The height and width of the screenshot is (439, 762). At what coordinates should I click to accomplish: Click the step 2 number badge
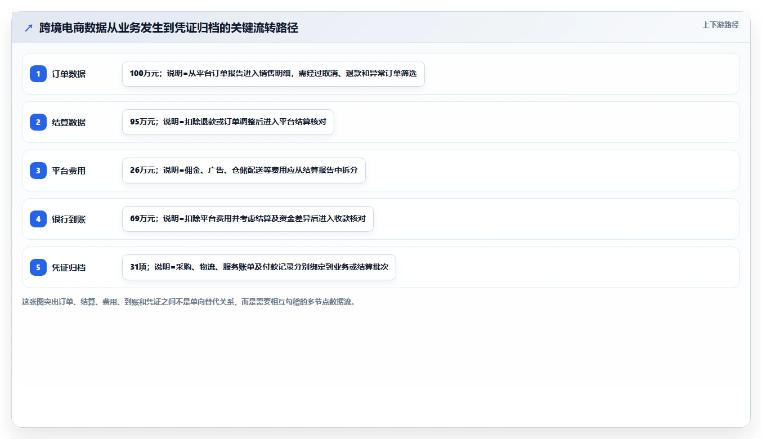[38, 122]
